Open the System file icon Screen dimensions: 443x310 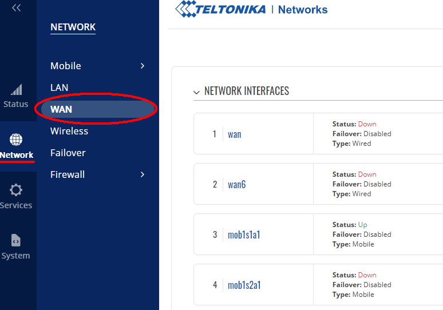16,240
